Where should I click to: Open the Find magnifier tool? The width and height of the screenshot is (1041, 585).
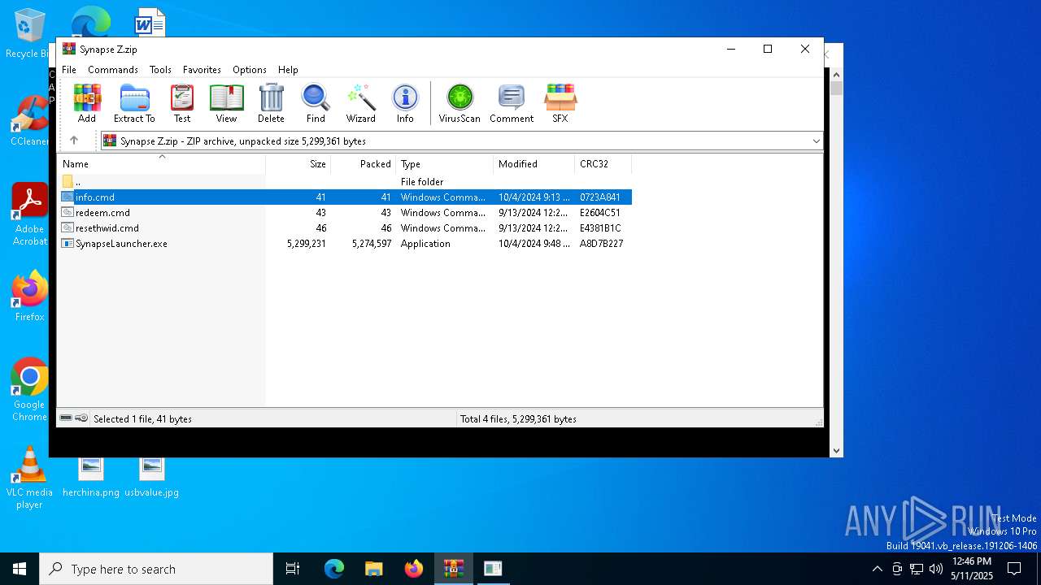(x=316, y=103)
